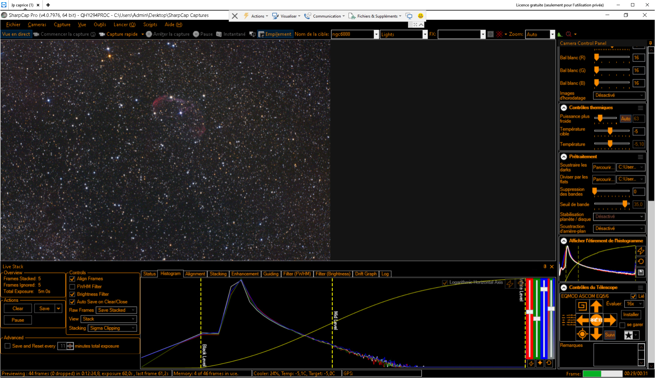This screenshot has height=378, width=655.
Task: Click Parcourir for Soustraire les darks
Action: [x=603, y=167]
